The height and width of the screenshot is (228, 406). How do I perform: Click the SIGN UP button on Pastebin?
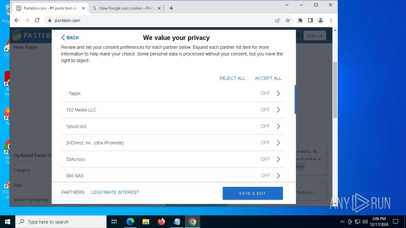pyautogui.click(x=315, y=36)
